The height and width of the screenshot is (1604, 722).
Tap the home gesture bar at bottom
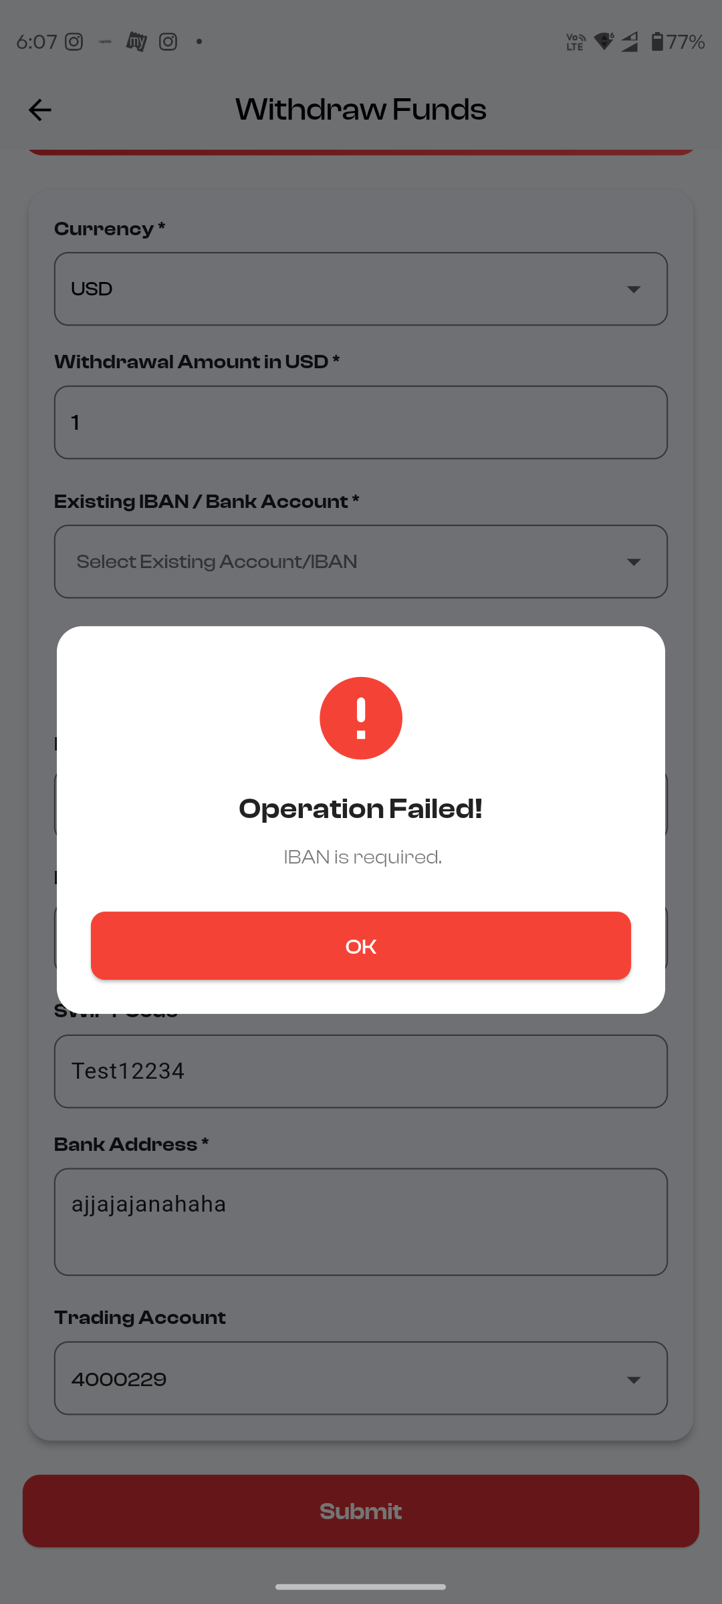tap(361, 1587)
